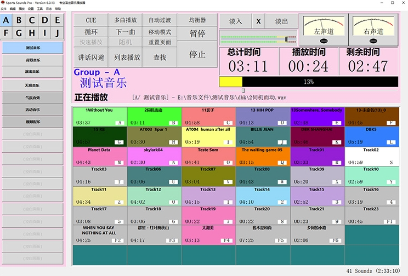Open the 均衡器 equalizer
Viewport: 408px width, 276px height.
click(197, 20)
